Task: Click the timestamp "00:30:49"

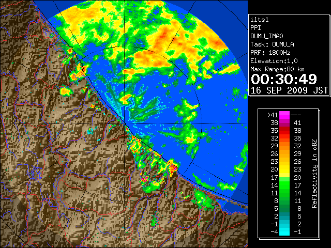Action: [x=284, y=79]
